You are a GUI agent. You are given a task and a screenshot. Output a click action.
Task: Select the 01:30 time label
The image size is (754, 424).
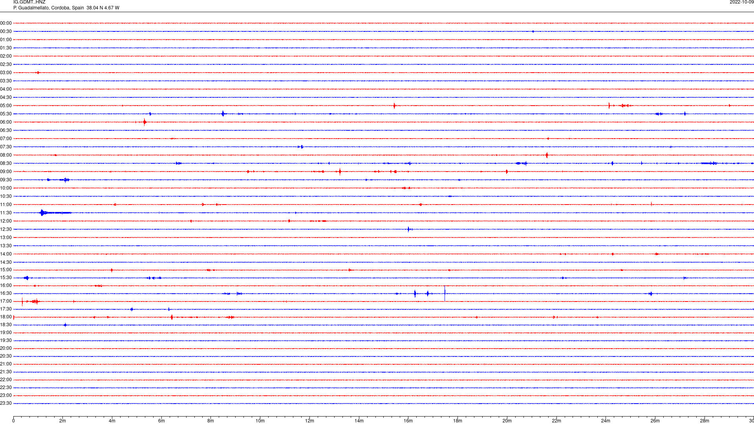point(6,48)
